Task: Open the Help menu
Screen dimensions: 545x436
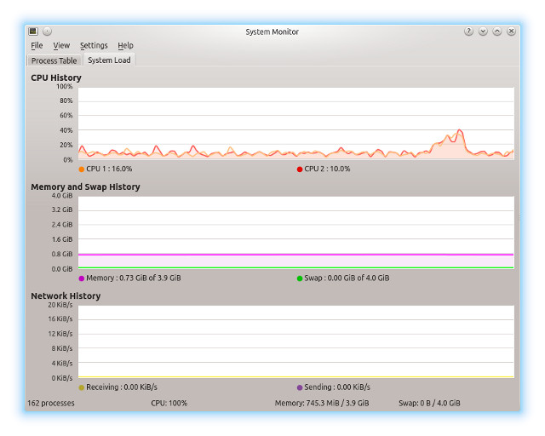Action: point(125,46)
